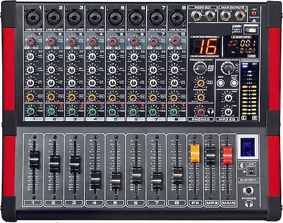This screenshot has height=223, width=283.
Task: Click the MAIN OUTPUTS left jack
Action: (x=226, y=16)
